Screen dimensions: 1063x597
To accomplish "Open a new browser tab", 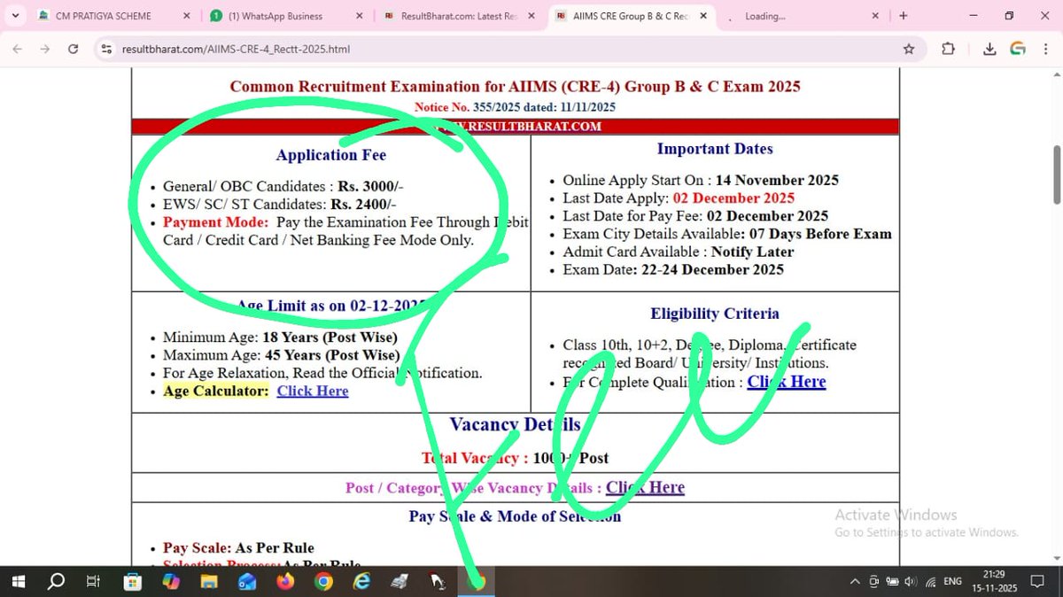I will tap(903, 16).
